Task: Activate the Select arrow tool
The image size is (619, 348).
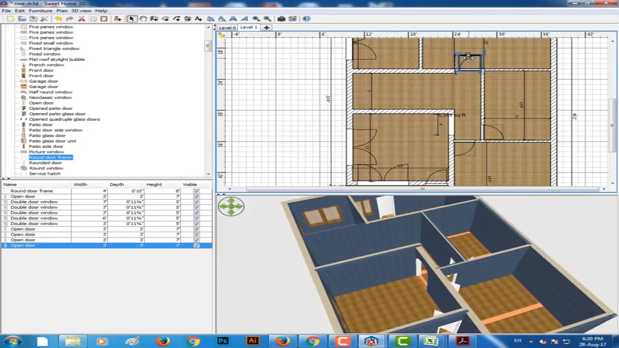Action: point(132,19)
